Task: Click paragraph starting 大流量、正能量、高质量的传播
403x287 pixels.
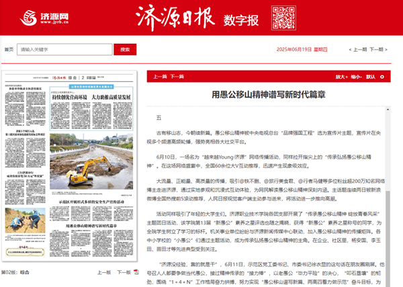Action: tap(266, 190)
